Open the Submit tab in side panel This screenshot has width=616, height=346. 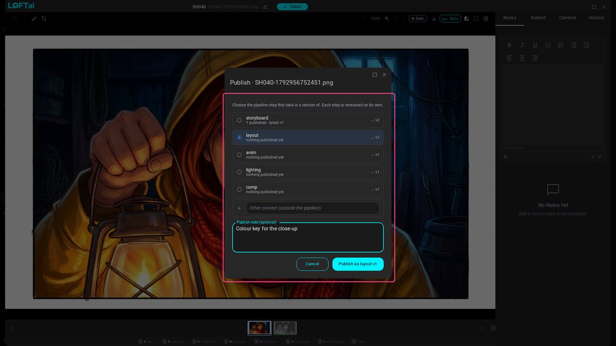click(x=538, y=18)
